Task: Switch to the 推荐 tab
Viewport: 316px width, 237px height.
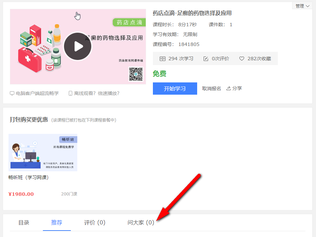Action: coord(57,223)
